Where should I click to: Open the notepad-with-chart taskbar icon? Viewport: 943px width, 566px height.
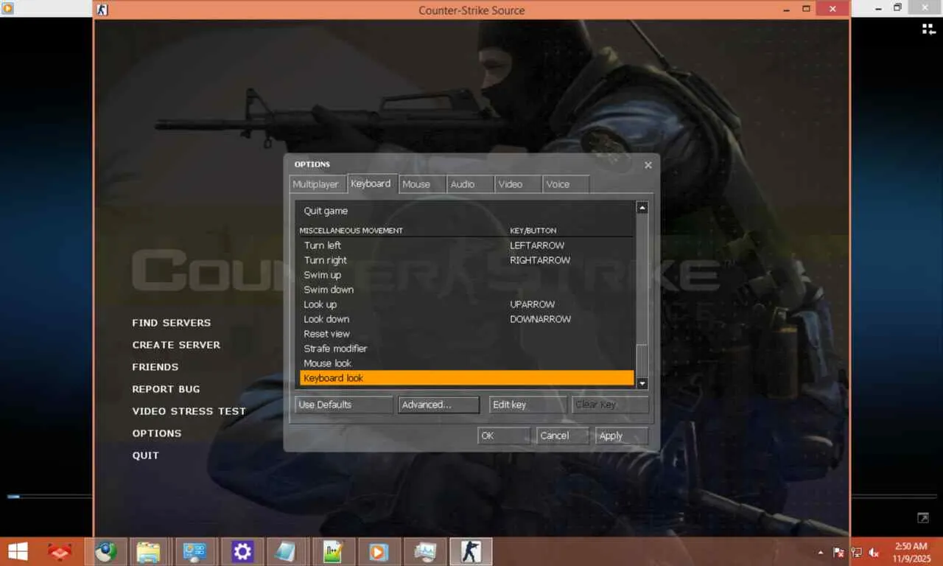coord(334,551)
